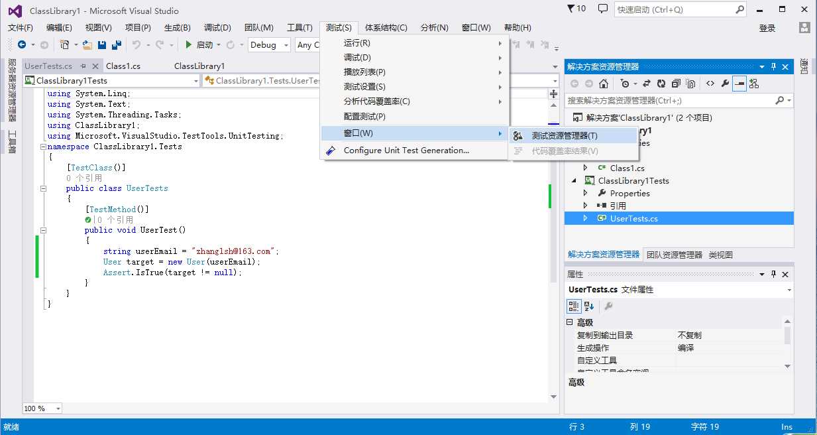Viewport: 817px width, 435px height.
Task: Click the Open File folder icon
Action: point(87,44)
